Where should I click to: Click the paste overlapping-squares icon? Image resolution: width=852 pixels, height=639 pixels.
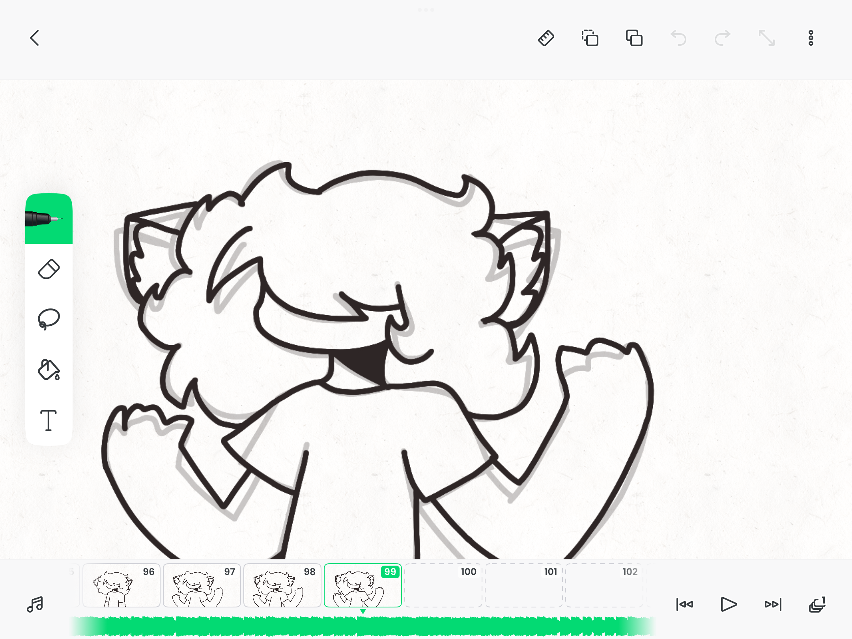[634, 38]
